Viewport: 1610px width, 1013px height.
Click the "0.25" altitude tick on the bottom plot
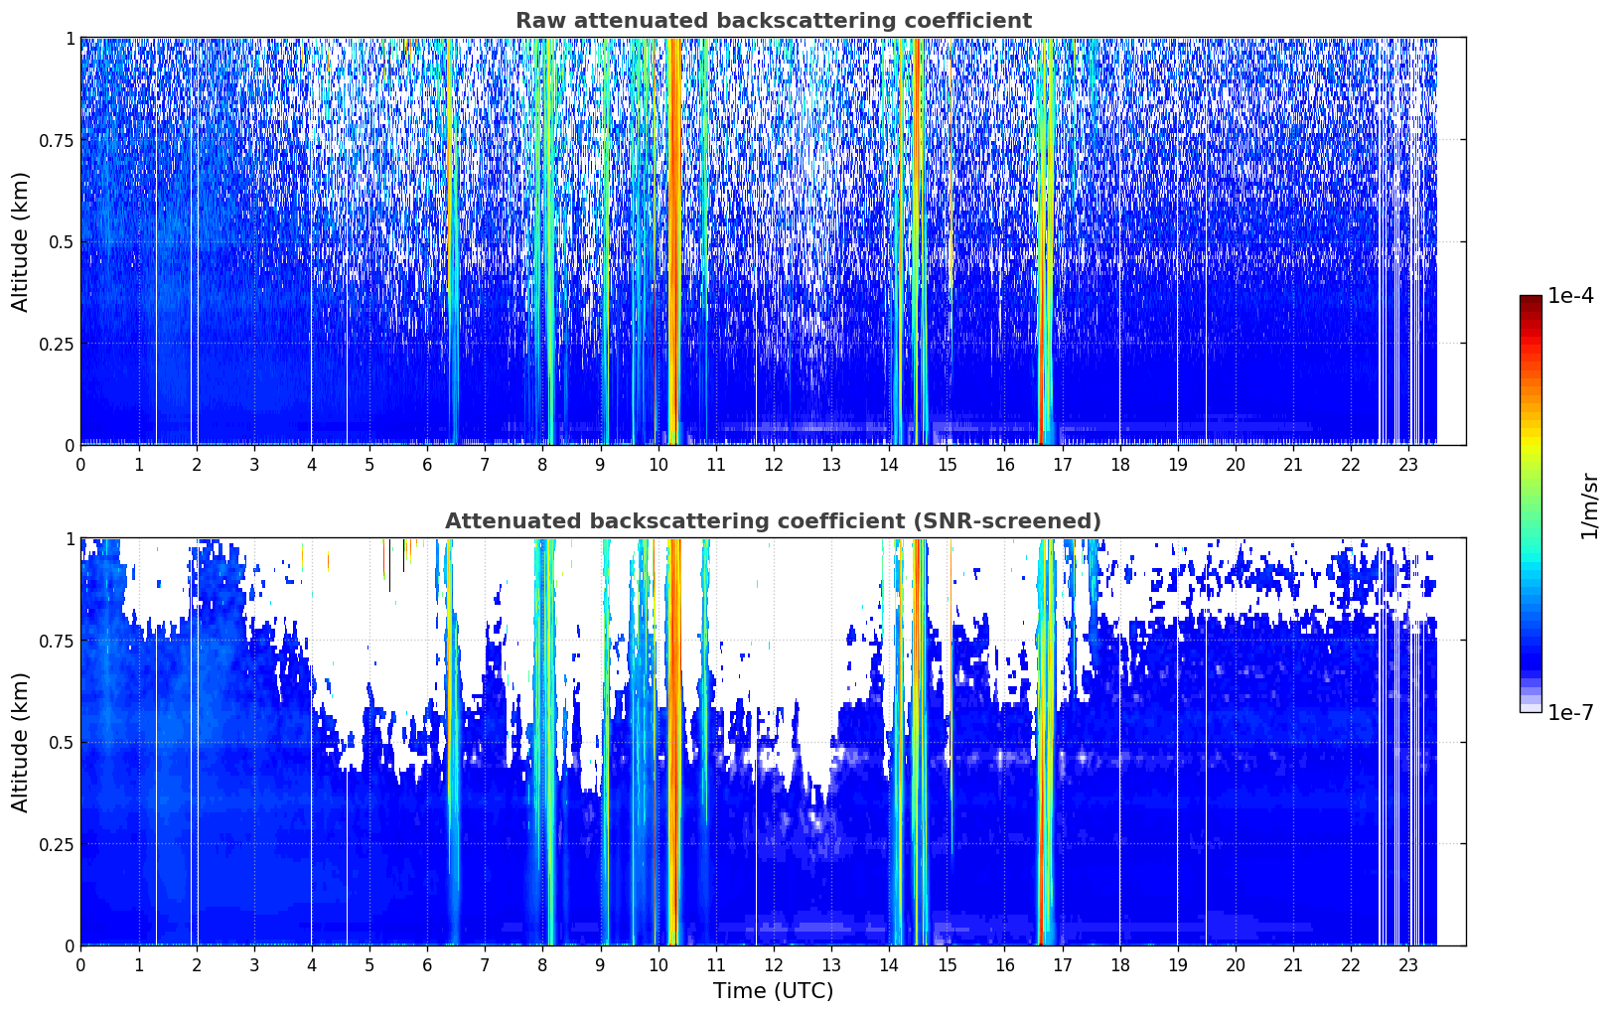[x=57, y=844]
